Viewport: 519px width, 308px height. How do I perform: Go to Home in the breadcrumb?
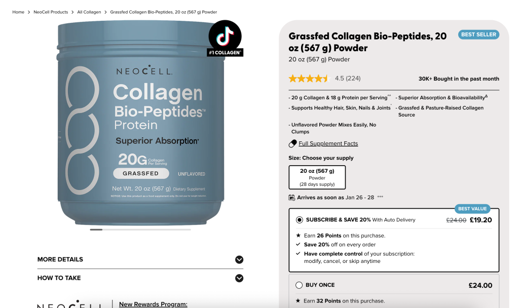pos(18,12)
